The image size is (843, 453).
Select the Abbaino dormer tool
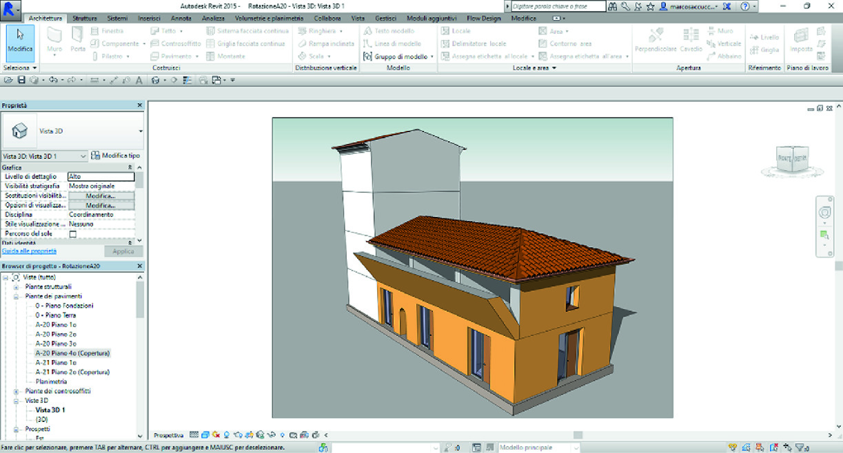click(x=724, y=56)
